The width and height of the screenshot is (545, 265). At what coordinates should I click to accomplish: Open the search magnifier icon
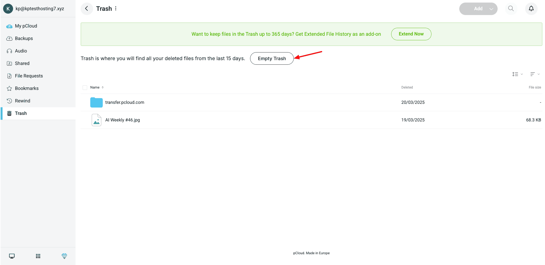(x=511, y=9)
